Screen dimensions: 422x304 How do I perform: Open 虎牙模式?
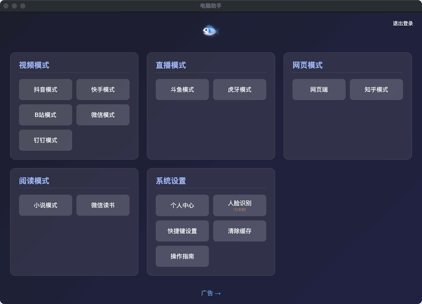tap(239, 90)
